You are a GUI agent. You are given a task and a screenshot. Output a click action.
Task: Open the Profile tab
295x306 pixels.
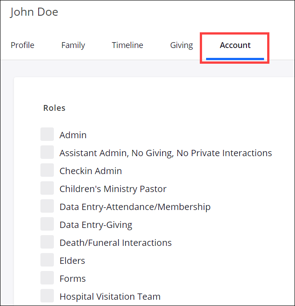pos(22,45)
